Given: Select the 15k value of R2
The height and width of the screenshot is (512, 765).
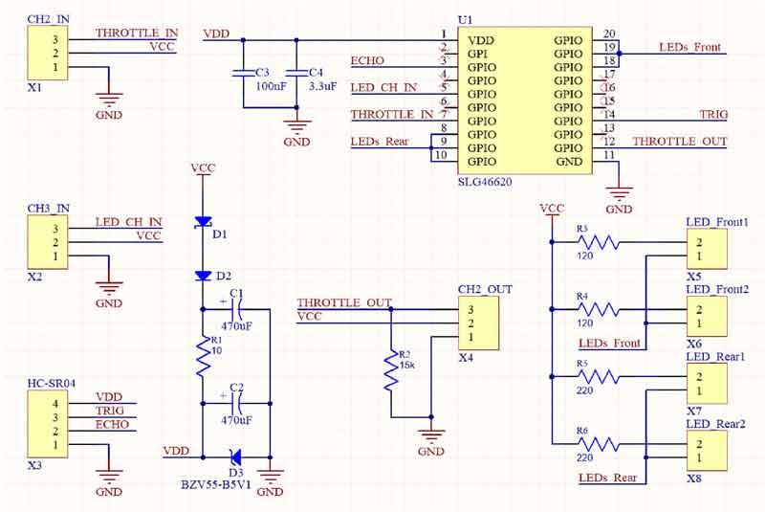Looking at the screenshot, I should click(x=407, y=365).
